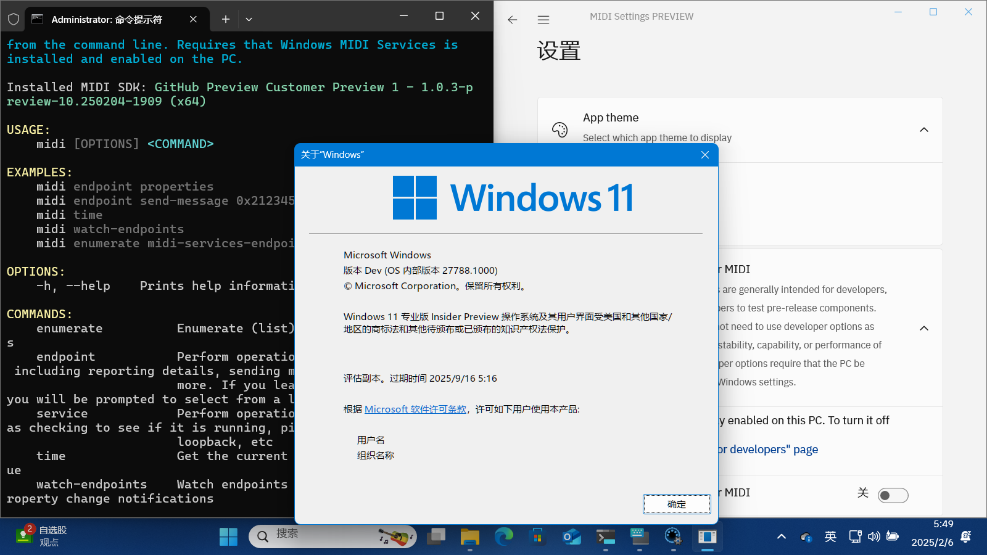Screen dimensions: 987x555
Task: Close the 关于"Windows" dialog
Action: coord(705,155)
